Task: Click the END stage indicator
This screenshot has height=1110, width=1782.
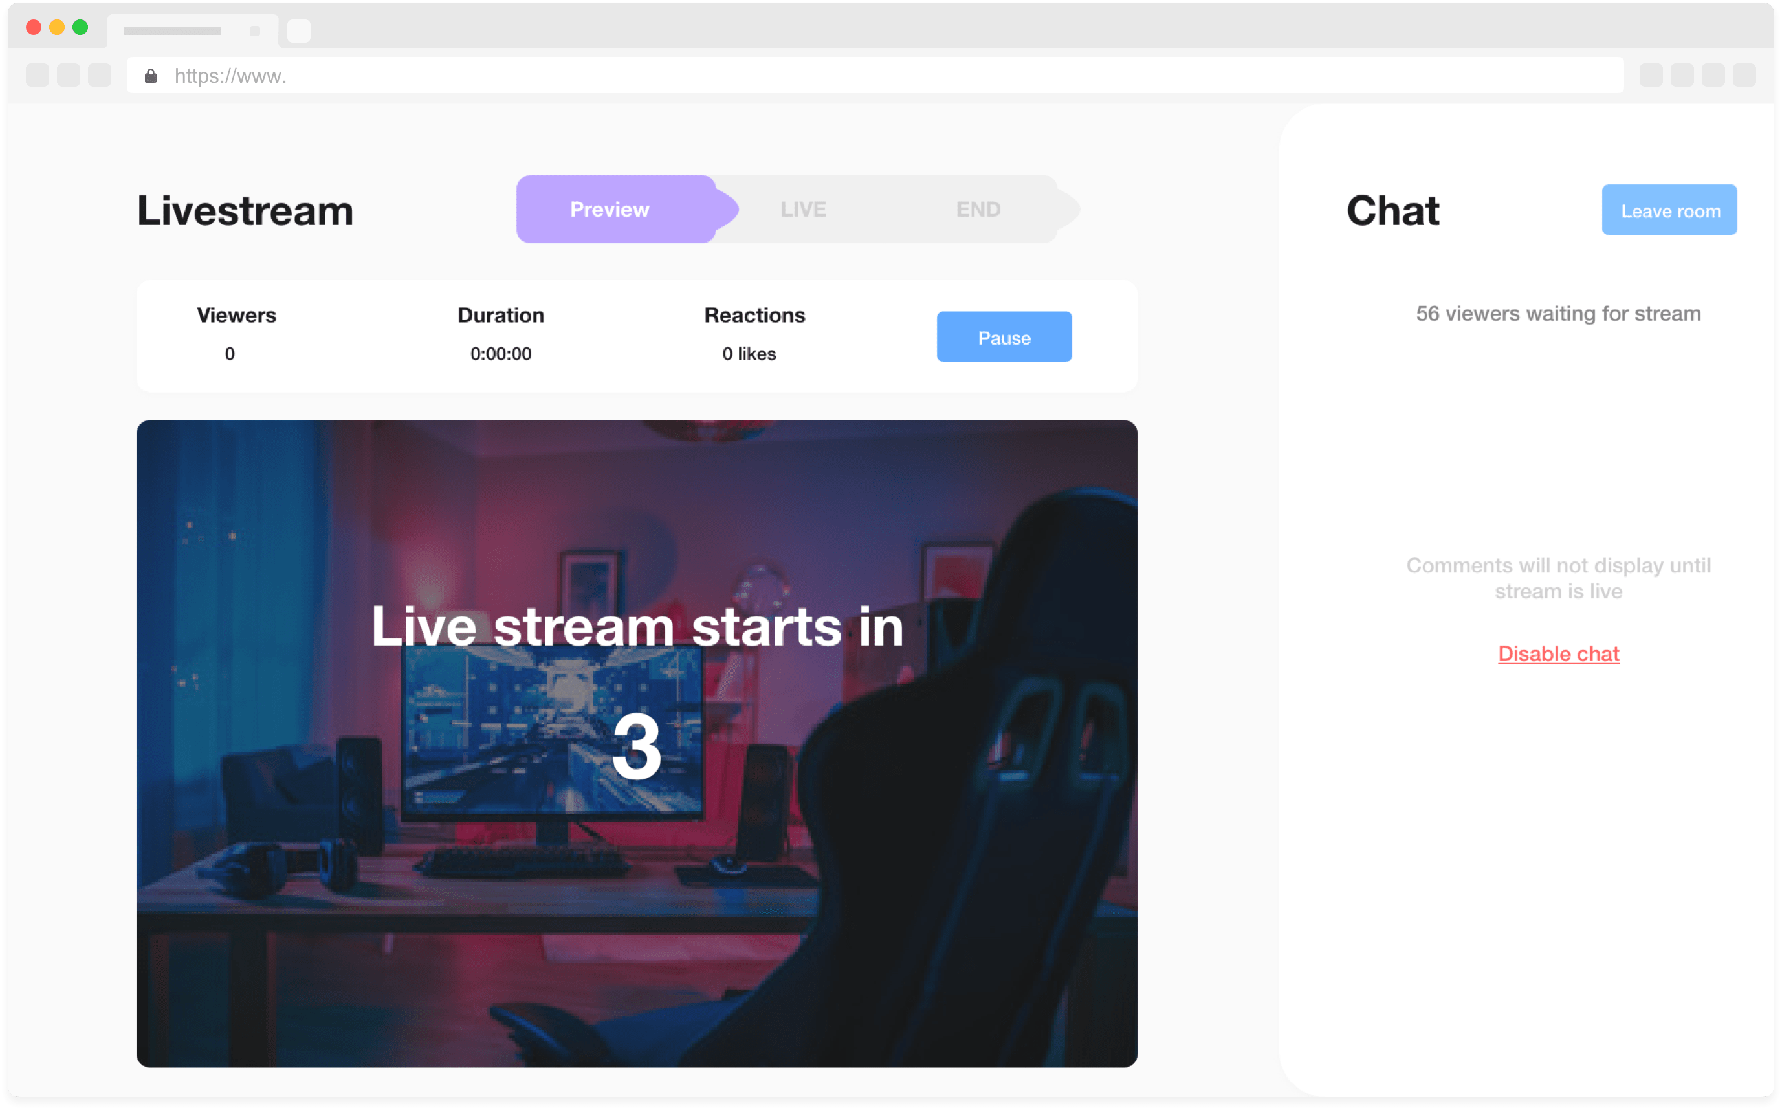Action: tap(978, 208)
